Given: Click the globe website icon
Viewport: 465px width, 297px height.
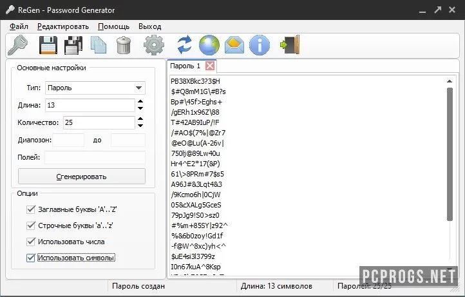Looking at the screenshot, I should click(x=209, y=45).
